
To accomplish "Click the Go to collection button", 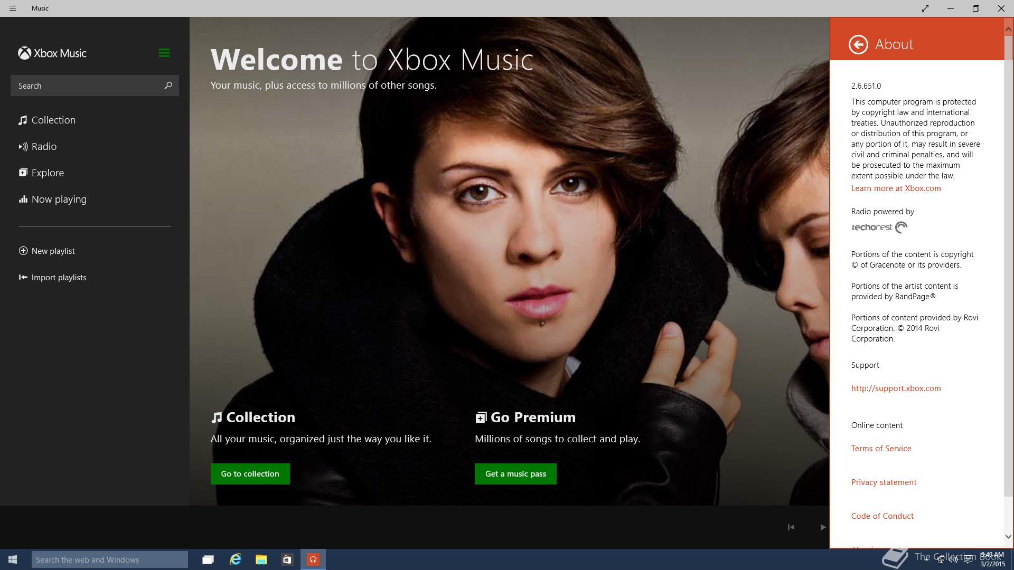I will click(x=250, y=474).
